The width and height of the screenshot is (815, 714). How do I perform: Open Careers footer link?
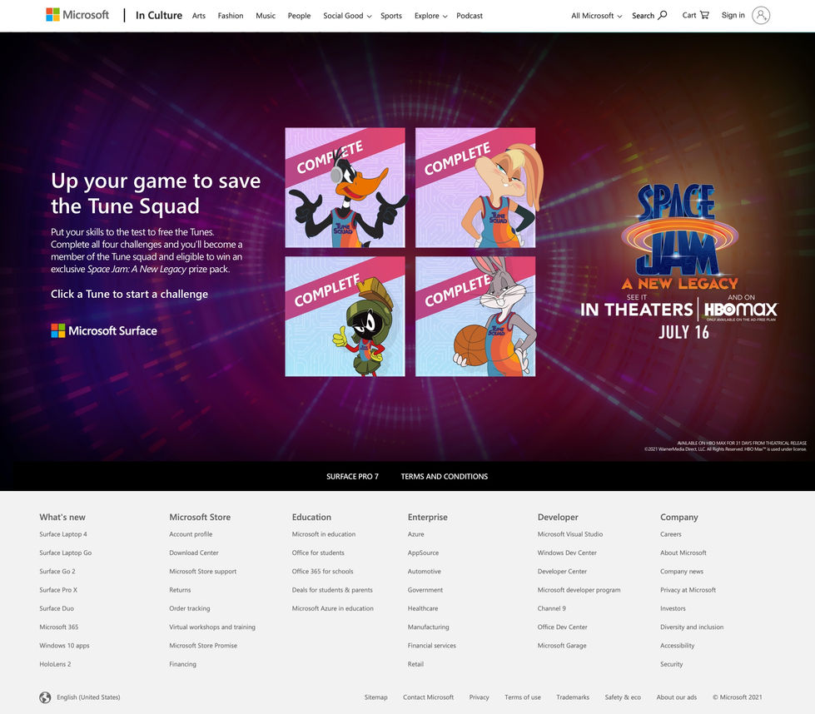point(671,534)
